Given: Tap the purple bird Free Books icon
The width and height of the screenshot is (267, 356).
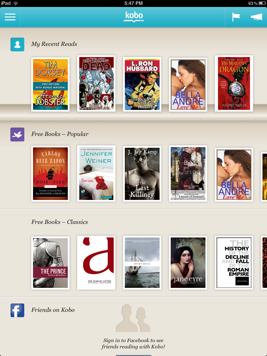Looking at the screenshot, I should [x=17, y=135].
